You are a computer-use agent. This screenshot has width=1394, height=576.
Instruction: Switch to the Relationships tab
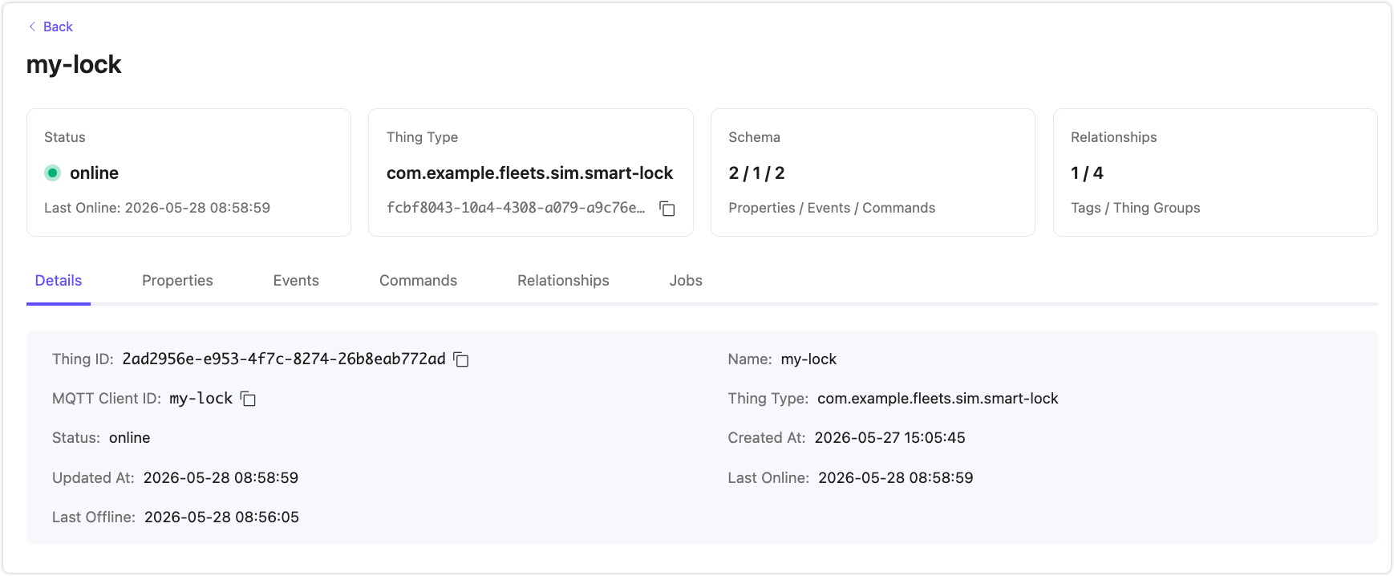[x=563, y=281]
